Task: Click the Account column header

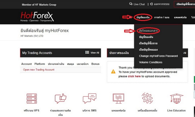Action: [26, 64]
